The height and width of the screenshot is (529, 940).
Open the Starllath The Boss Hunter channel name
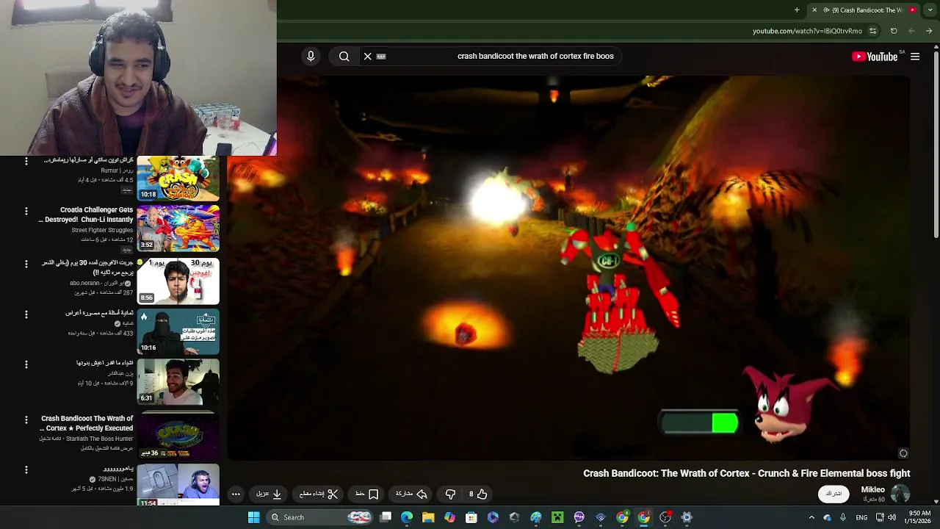point(99,439)
